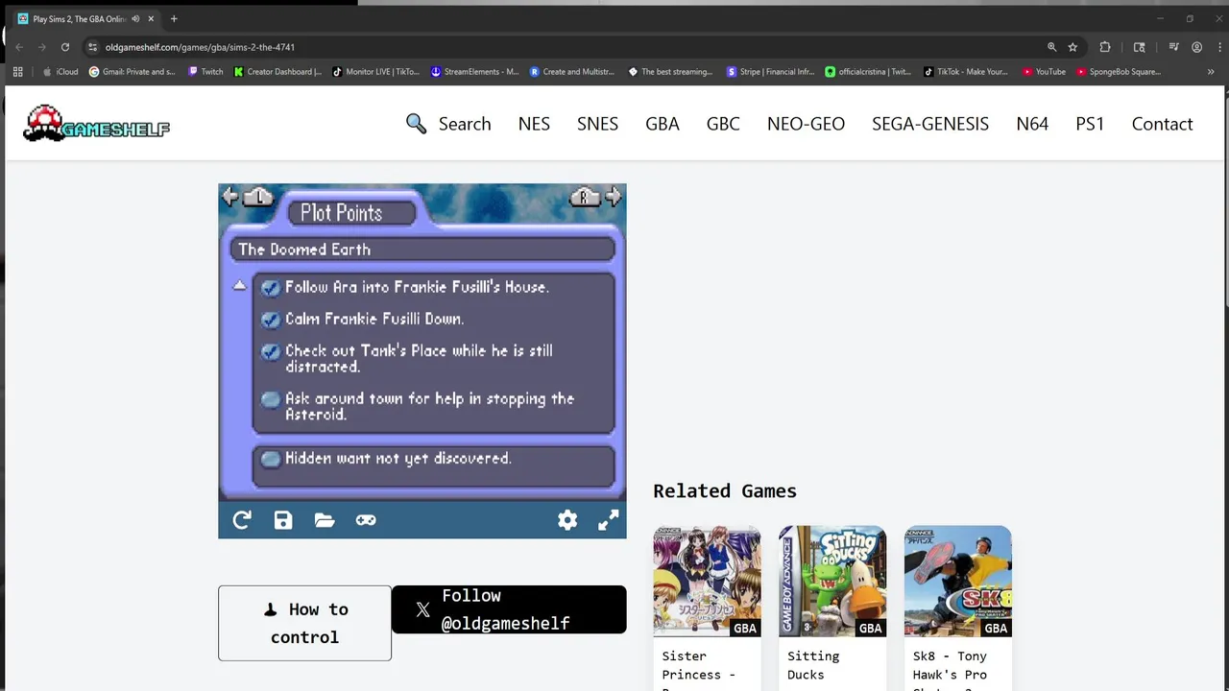Open the NEO-GEO menu item
1229x691 pixels.
[806, 124]
